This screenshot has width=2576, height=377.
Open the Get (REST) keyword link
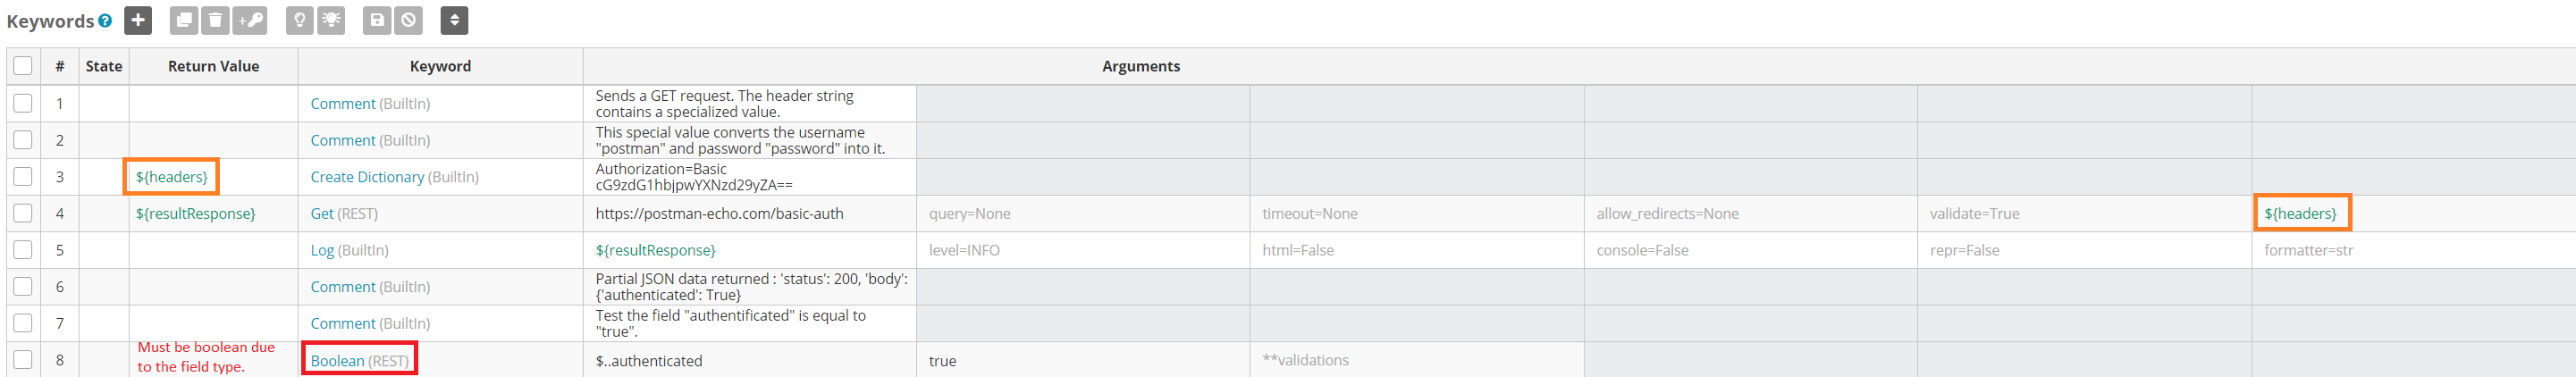(322, 213)
